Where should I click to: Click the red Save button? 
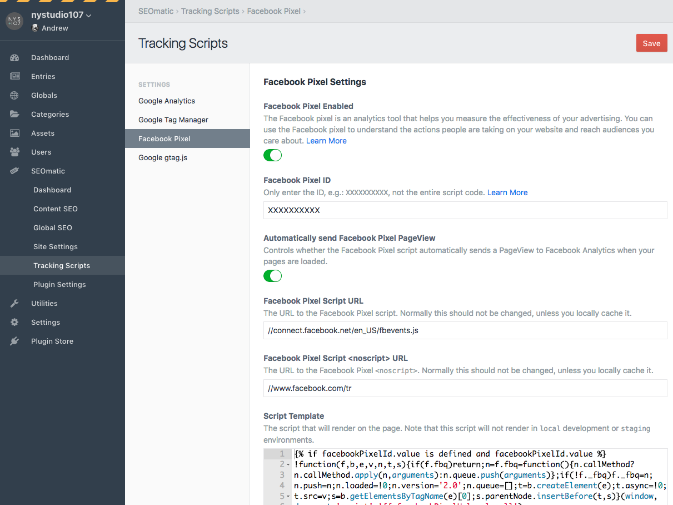(x=651, y=43)
